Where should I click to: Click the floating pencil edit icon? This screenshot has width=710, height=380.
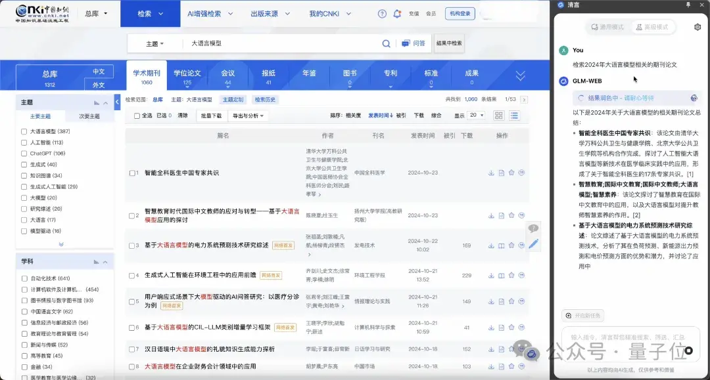[534, 243]
